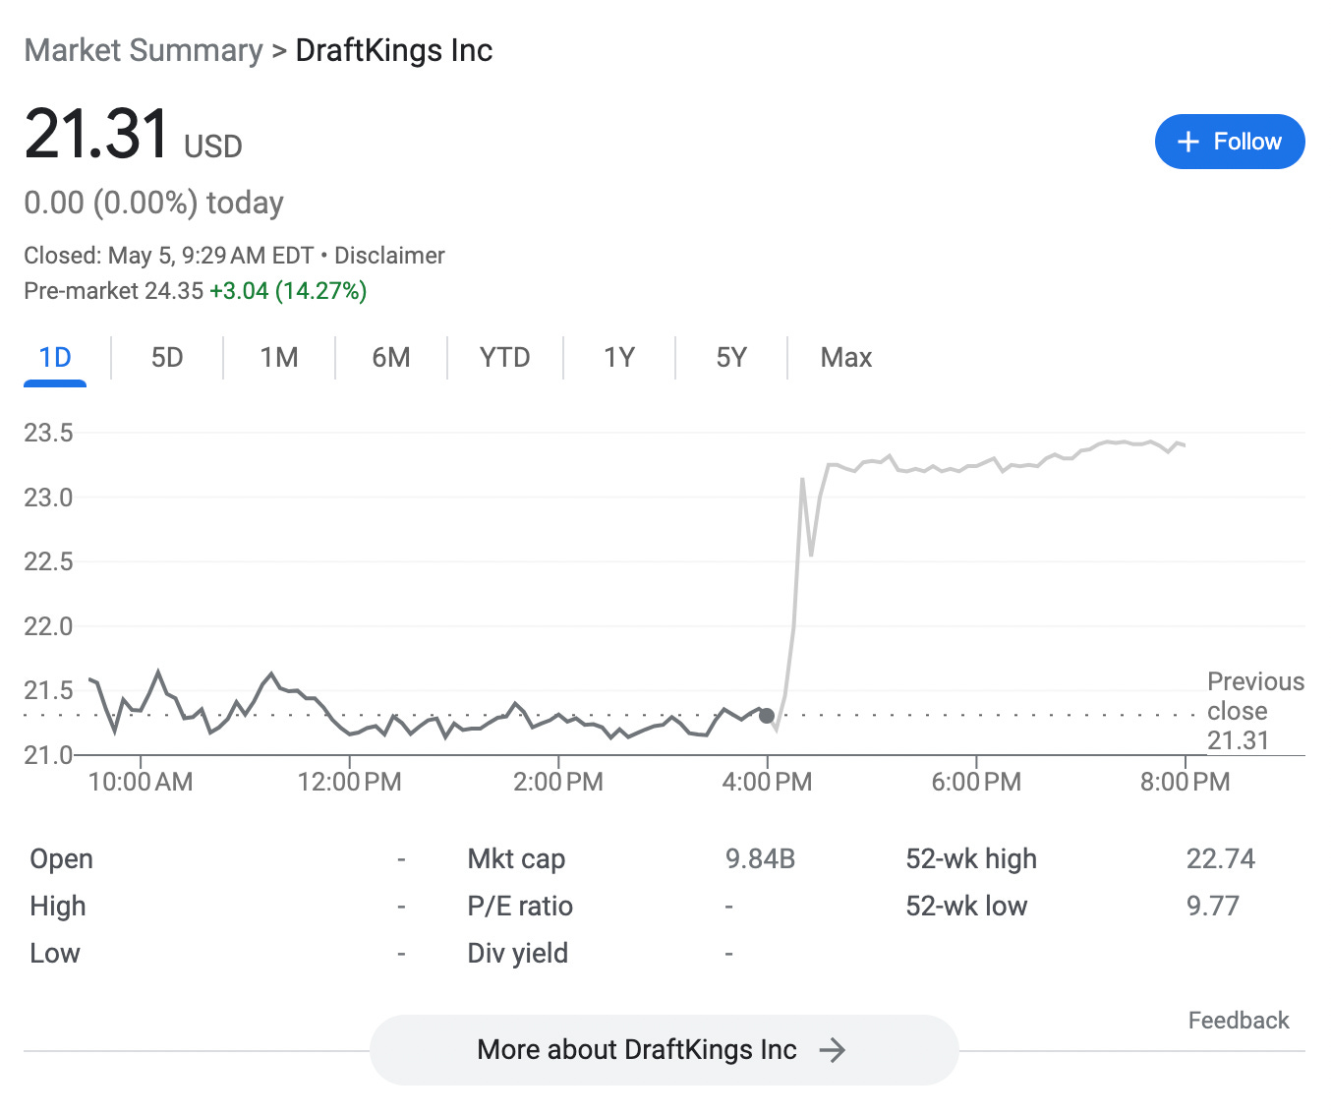Switch to the 5D chart range

click(167, 357)
